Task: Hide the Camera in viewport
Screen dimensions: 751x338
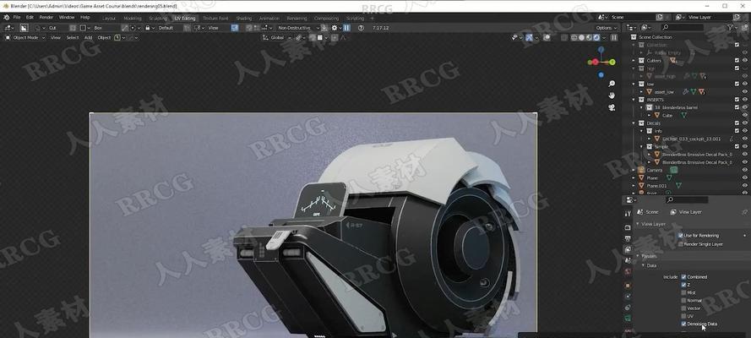Action: (745, 170)
